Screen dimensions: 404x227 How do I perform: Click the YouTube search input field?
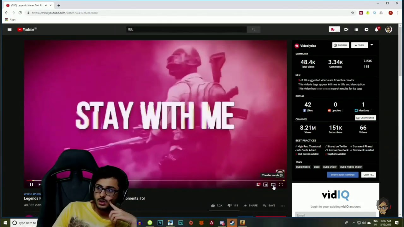186,29
